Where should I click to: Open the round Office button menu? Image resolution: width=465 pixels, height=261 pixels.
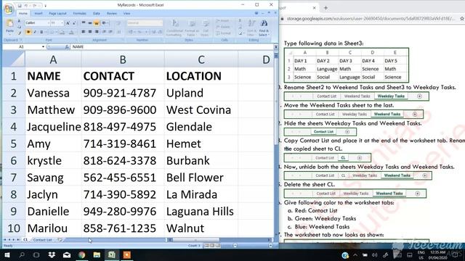tap(9, 9)
